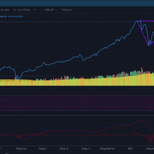Viewport: 154px width, 154px height.
Task: Open the Các chỉ báo indicators label
Action: pyautogui.click(x=24, y=10)
